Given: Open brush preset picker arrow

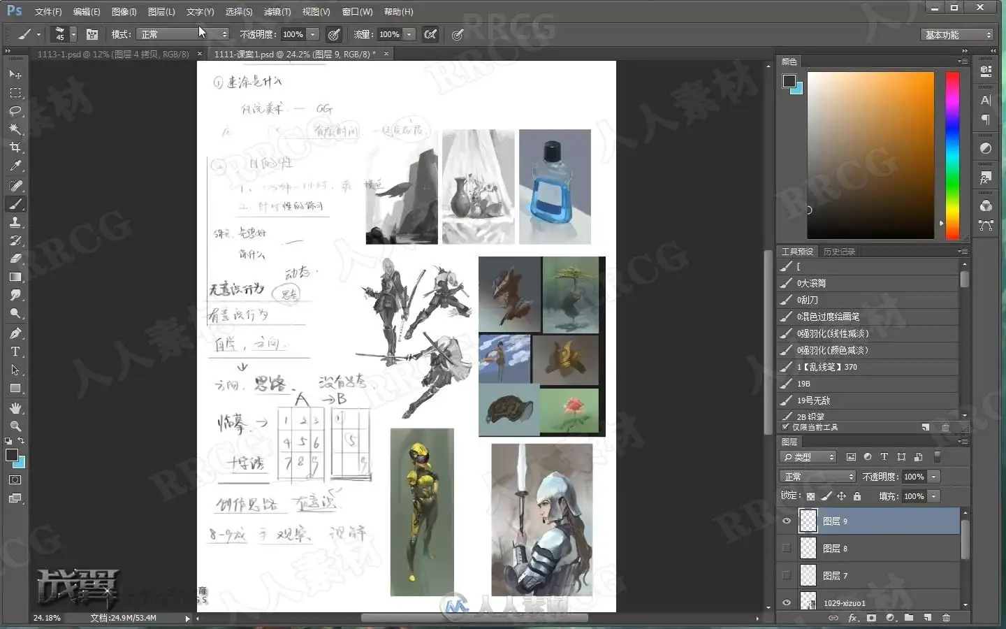Looking at the screenshot, I should pyautogui.click(x=73, y=34).
